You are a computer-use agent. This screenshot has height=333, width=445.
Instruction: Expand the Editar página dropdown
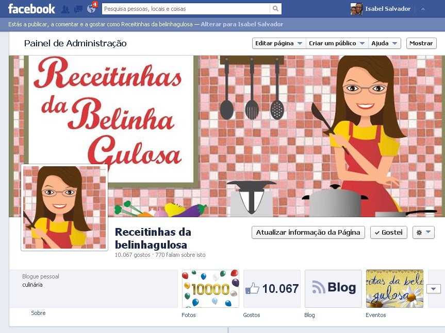(278, 43)
